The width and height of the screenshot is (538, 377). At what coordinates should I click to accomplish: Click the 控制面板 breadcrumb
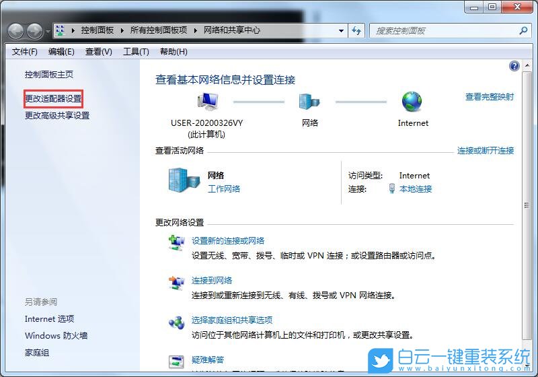tap(98, 30)
